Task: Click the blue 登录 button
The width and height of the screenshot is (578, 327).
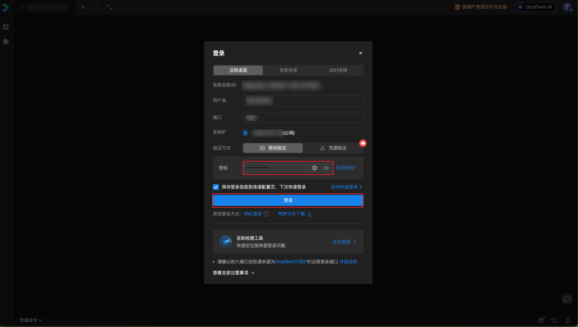Action: coord(288,200)
